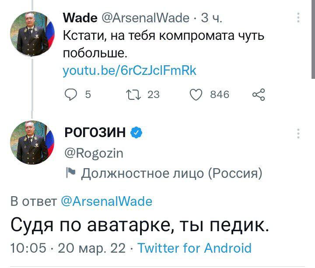Open the share icon on Wade's tweet
The image size is (315, 268).
tap(259, 94)
